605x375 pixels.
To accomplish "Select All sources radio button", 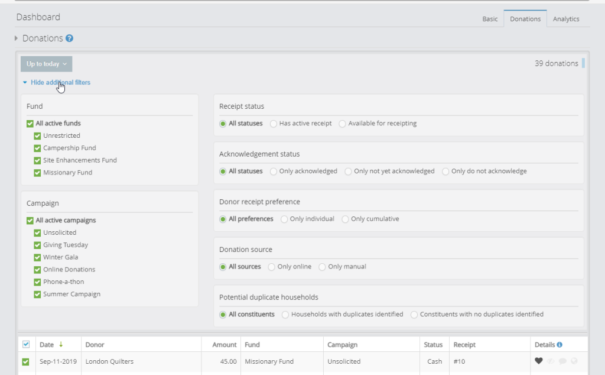I will tap(223, 267).
